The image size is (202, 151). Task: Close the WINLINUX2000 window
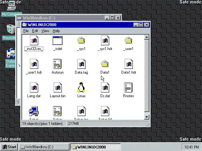tap(146, 25)
